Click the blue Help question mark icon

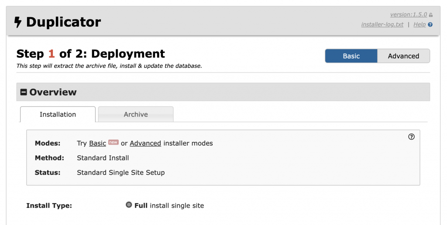tap(430, 24)
